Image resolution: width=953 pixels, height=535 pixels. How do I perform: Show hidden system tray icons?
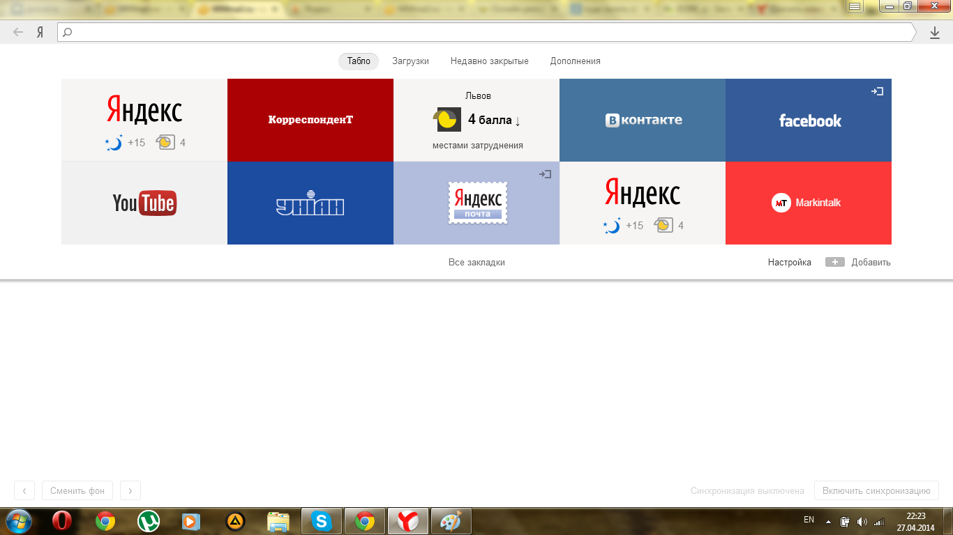(x=828, y=521)
